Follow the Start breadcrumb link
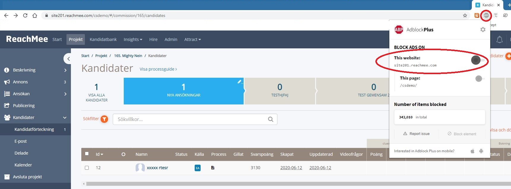The image size is (511, 189). tap(85, 56)
